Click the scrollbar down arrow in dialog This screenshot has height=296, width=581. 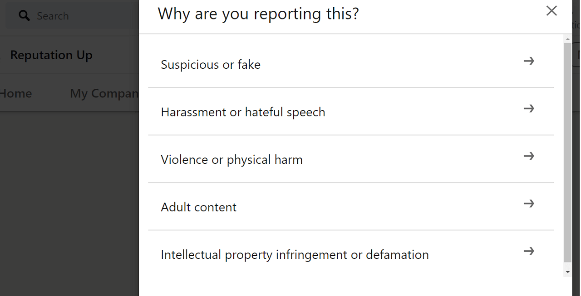tap(567, 272)
